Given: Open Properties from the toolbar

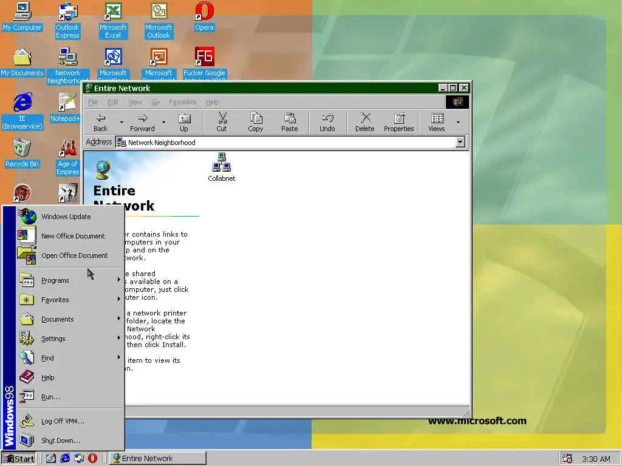Looking at the screenshot, I should (x=398, y=123).
